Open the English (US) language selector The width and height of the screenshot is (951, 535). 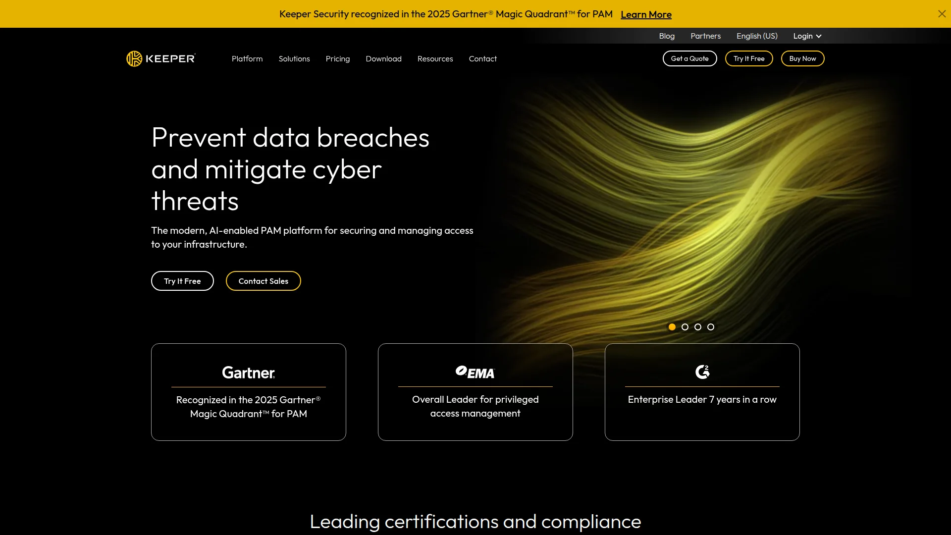[x=757, y=36]
